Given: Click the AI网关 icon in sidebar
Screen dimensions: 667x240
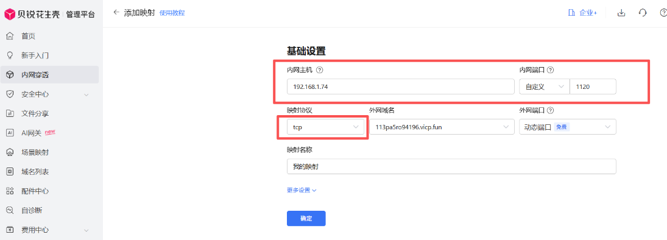Looking at the screenshot, I should (x=10, y=133).
